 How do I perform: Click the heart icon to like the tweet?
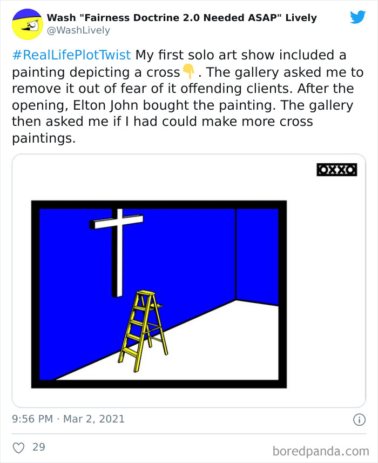18,447
